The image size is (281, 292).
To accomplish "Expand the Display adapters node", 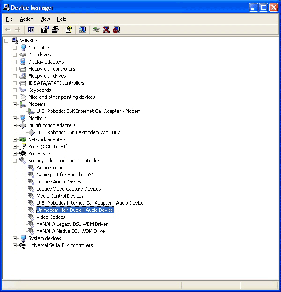I will coord(15,62).
